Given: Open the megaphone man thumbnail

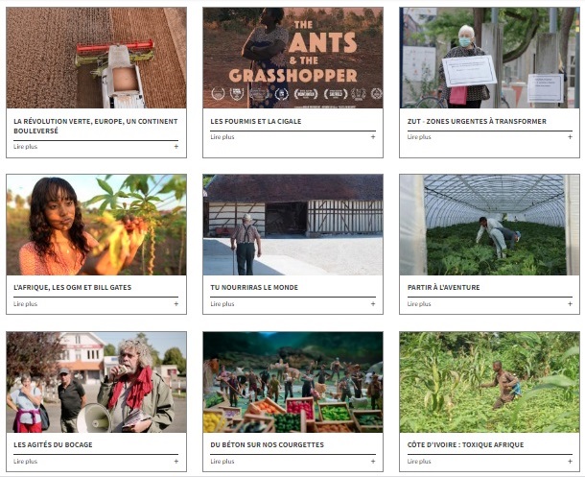Looking at the screenshot, I should pyautogui.click(x=96, y=382).
